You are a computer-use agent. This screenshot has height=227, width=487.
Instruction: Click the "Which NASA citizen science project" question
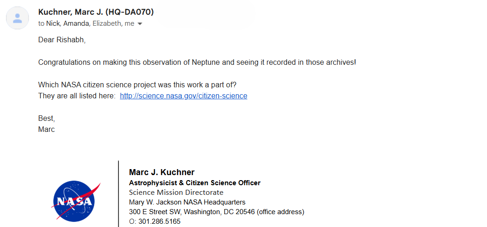137,85
